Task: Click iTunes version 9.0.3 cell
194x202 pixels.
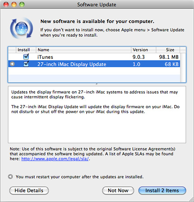Action: (x=139, y=57)
